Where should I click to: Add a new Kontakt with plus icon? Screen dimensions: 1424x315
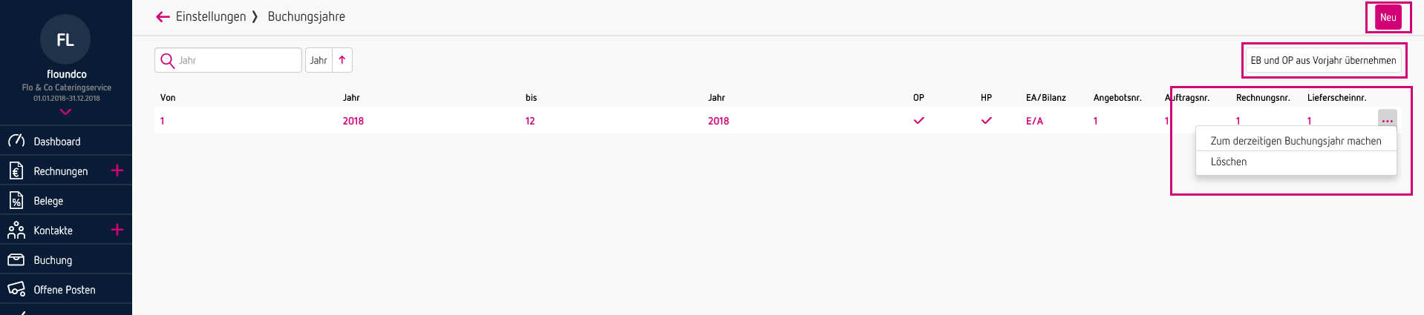[117, 230]
